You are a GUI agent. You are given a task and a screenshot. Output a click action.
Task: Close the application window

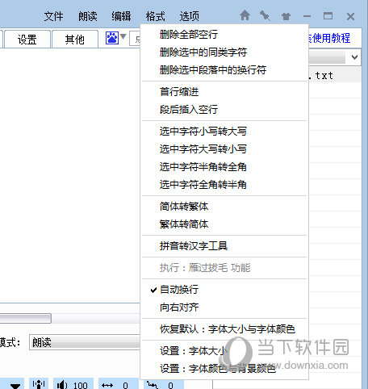coord(350,17)
